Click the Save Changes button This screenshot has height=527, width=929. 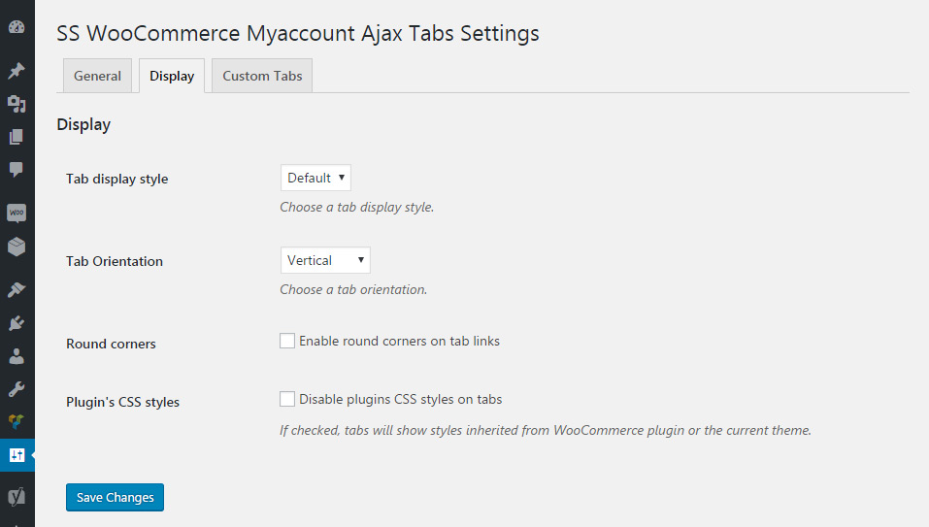coord(116,497)
